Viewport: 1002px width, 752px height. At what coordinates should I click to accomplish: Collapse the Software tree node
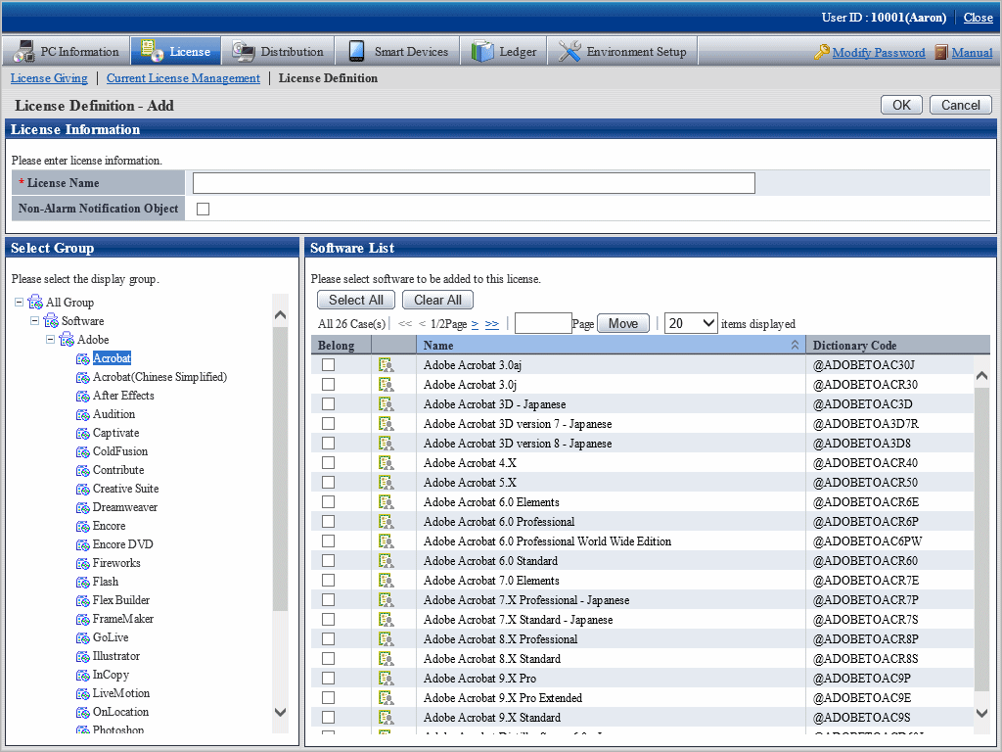tap(34, 320)
